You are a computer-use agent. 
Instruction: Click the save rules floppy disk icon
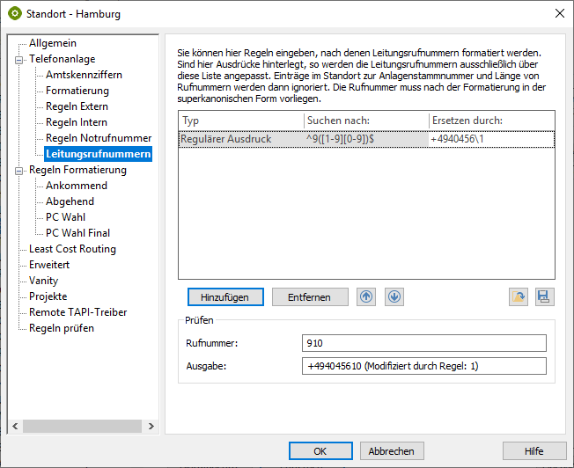(545, 297)
